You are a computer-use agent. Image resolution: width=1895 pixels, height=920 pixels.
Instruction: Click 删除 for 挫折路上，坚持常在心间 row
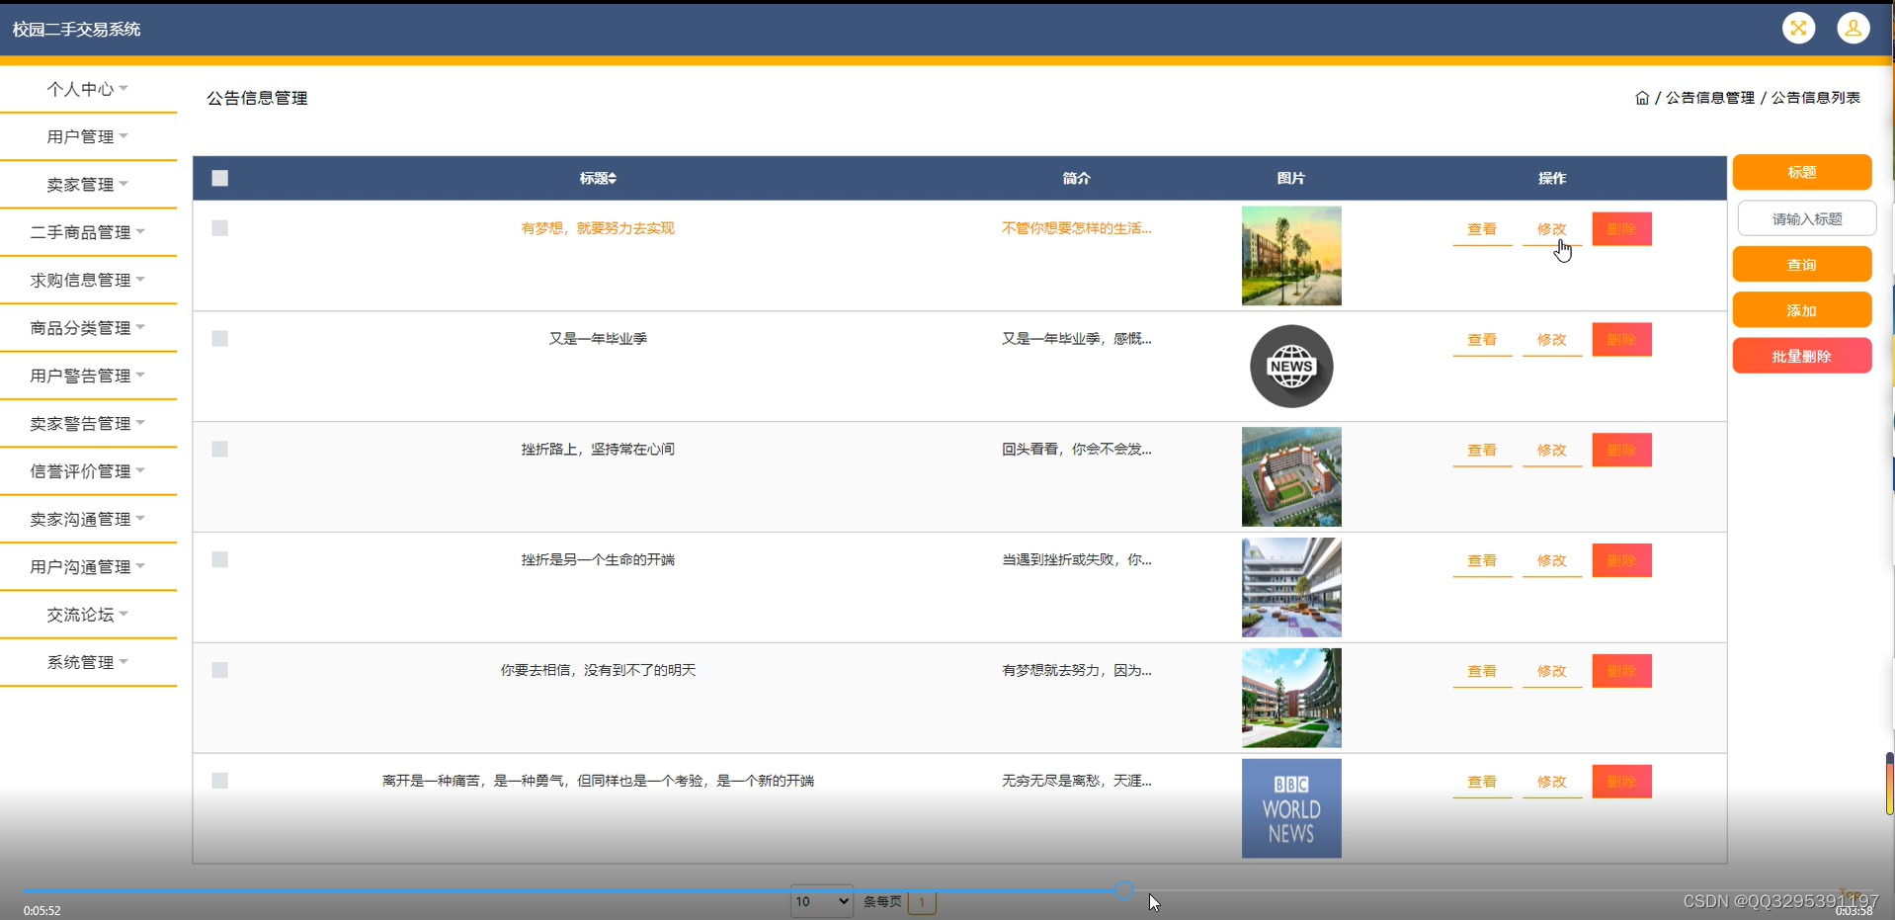pyautogui.click(x=1621, y=451)
